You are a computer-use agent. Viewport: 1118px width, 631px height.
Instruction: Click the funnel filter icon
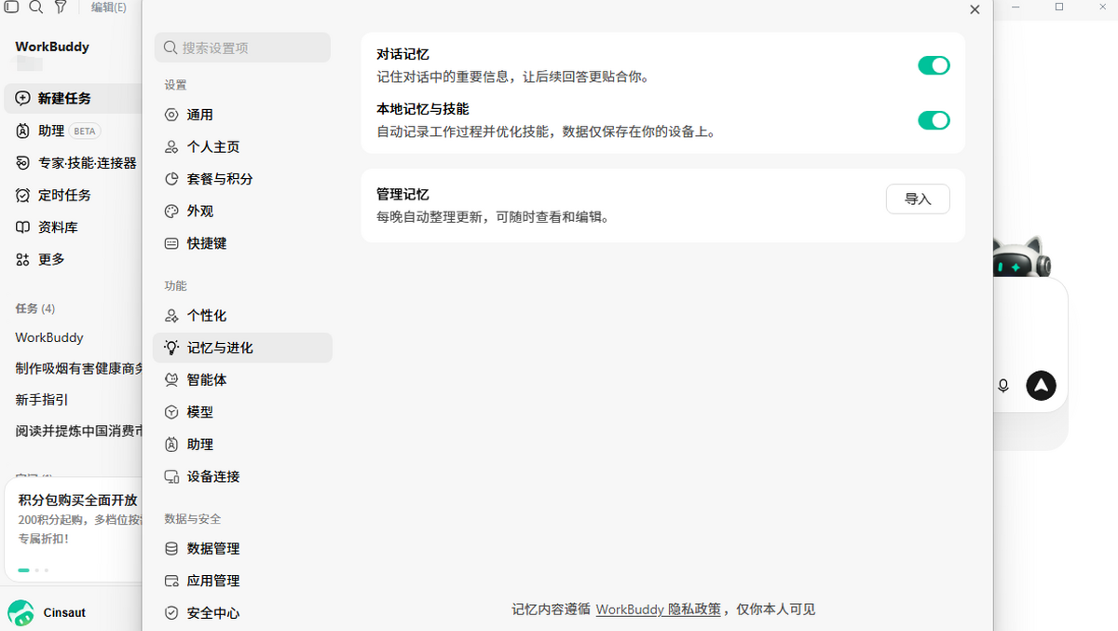pos(61,7)
